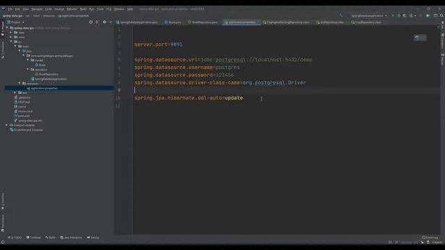445x250 pixels.
Task: Open the Window menu
Action: click(119, 9)
